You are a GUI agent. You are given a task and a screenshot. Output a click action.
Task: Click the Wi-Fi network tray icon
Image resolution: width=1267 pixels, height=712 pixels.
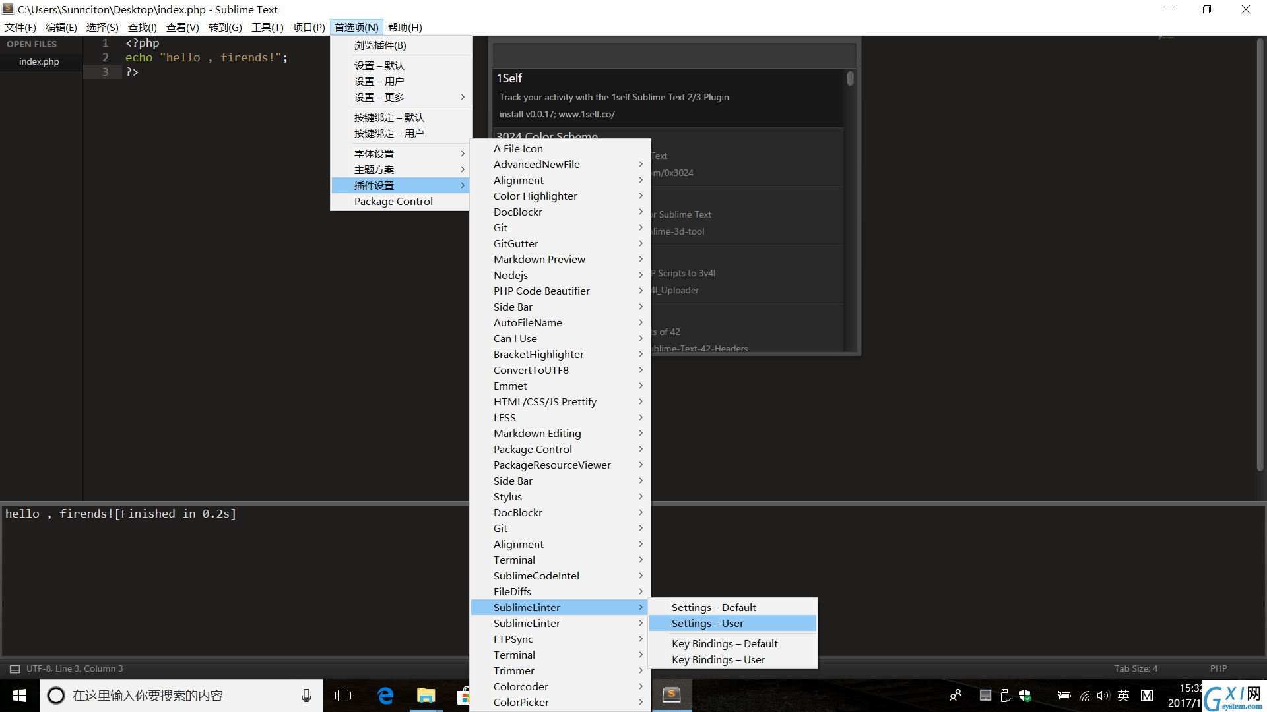coord(1084,696)
